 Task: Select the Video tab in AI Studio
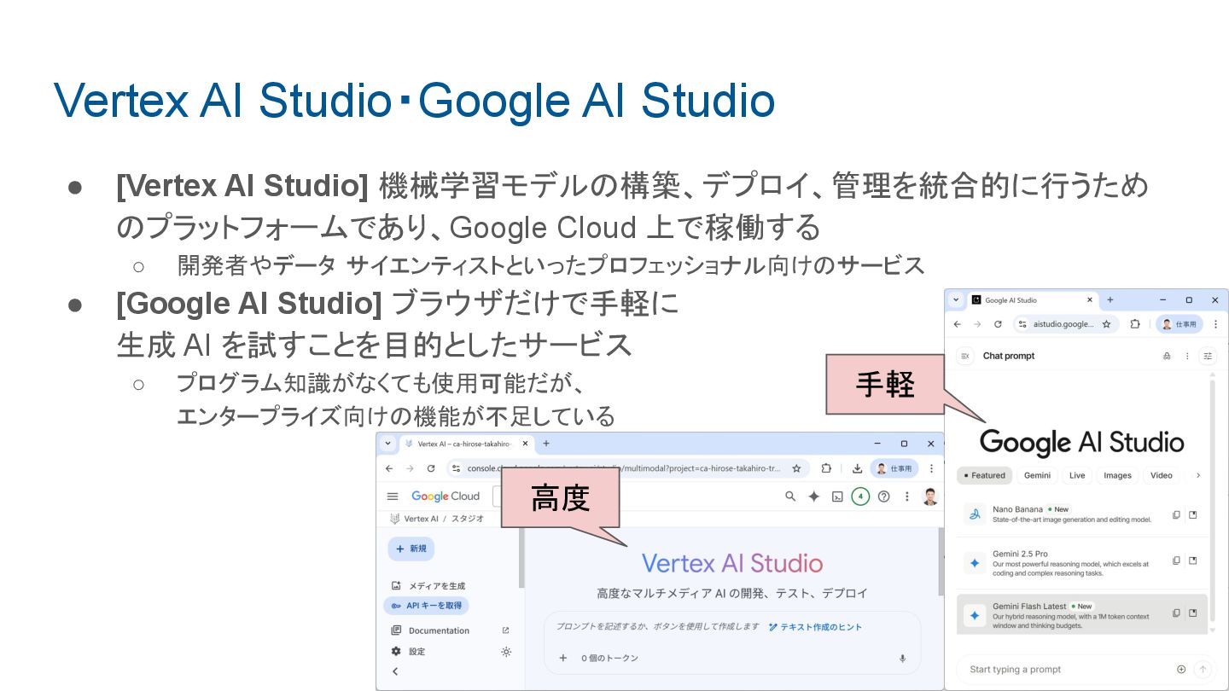click(1161, 475)
